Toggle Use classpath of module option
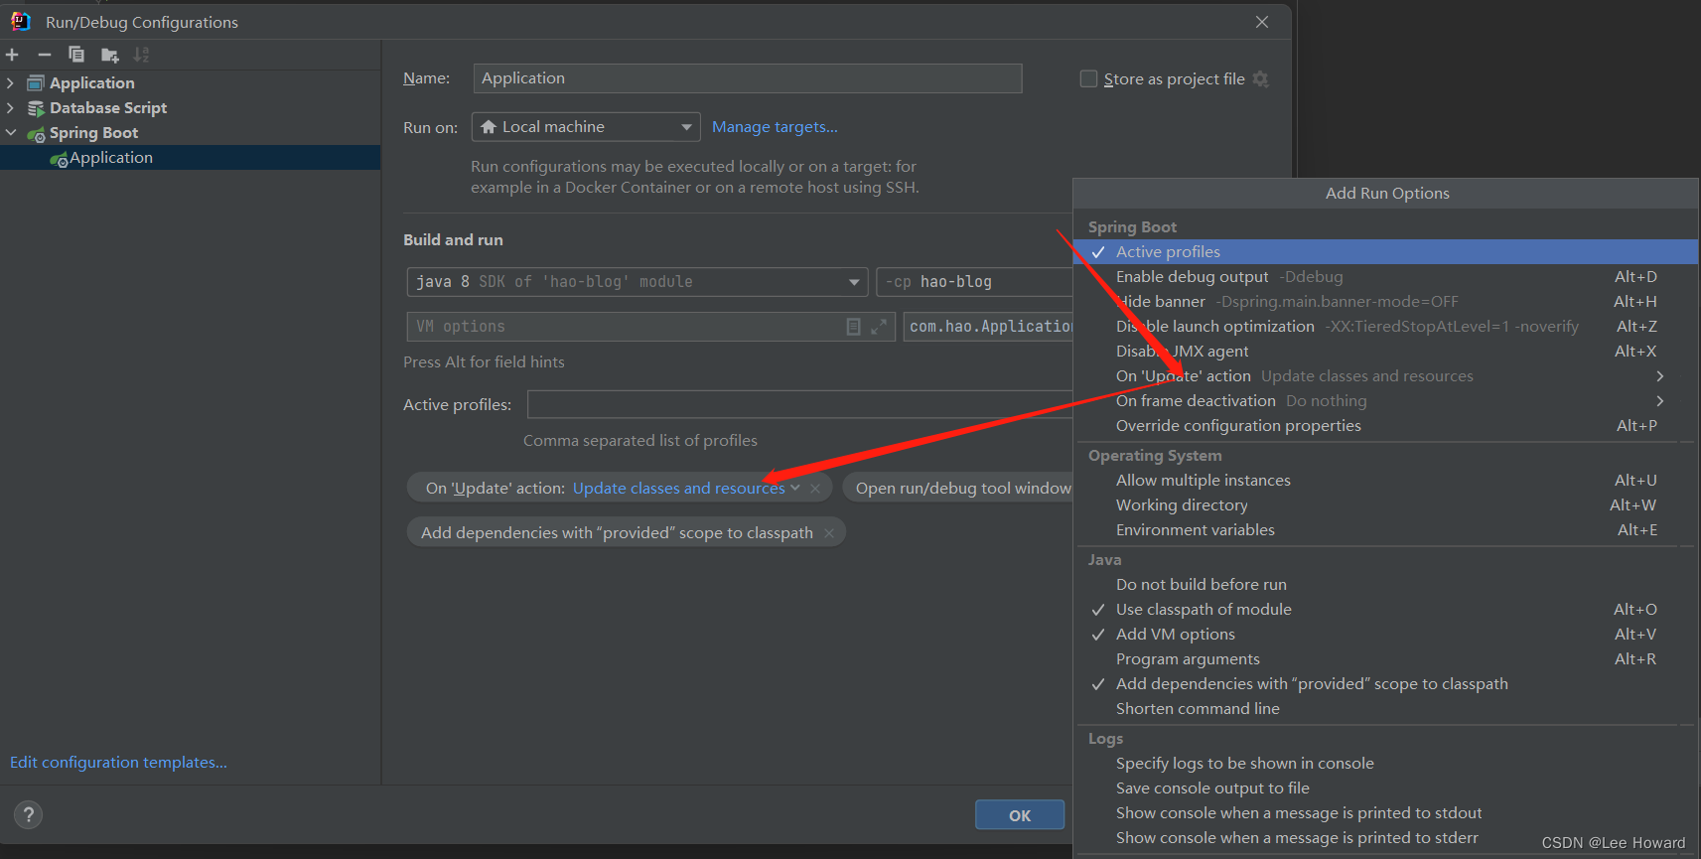 click(x=1386, y=610)
